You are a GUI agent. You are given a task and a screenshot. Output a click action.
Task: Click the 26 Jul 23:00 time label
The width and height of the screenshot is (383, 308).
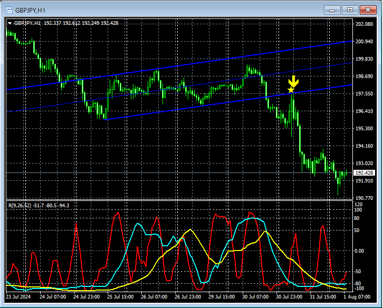pyautogui.click(x=188, y=297)
